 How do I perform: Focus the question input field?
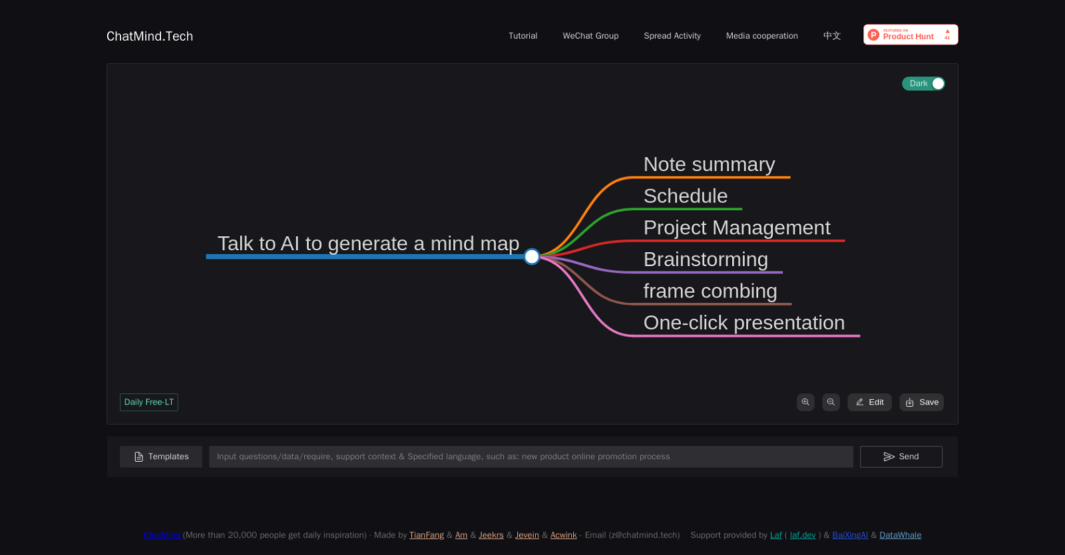coord(531,457)
